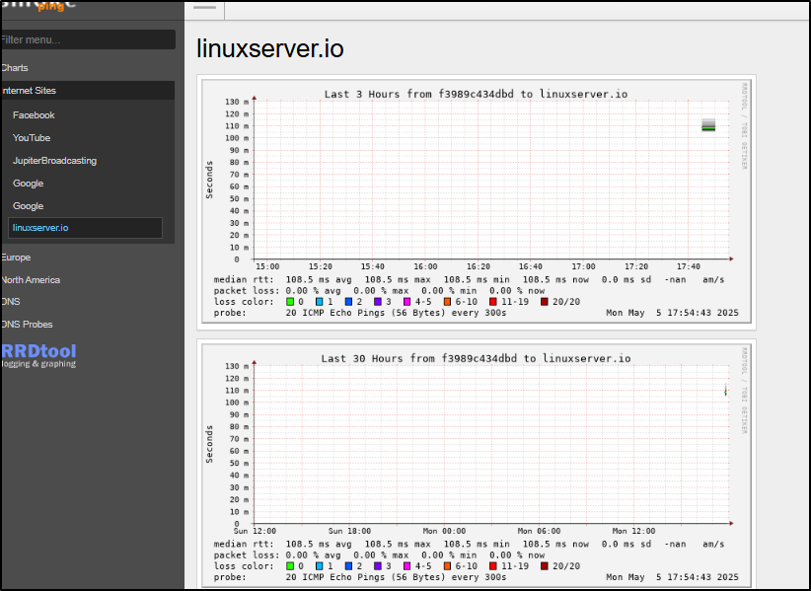This screenshot has height=591, width=811.
Task: Click the data marker in 30 Hours graph
Action: pyautogui.click(x=726, y=392)
